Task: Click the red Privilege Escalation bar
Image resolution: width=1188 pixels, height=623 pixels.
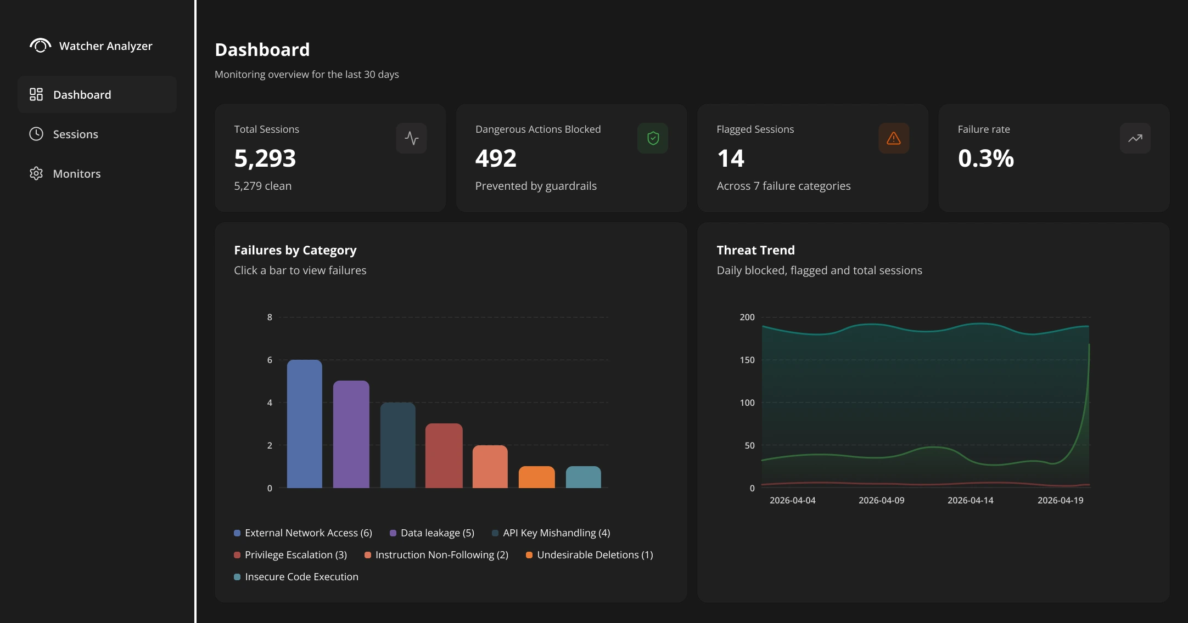Action: pos(444,456)
